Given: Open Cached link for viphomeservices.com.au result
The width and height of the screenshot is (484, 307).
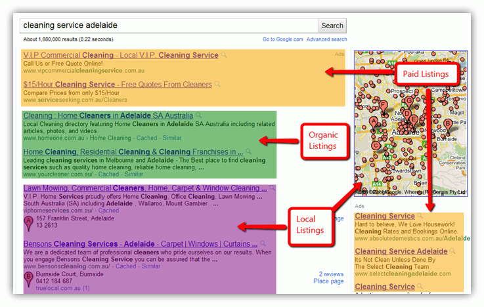Looking at the screenshot, I should (108, 211).
